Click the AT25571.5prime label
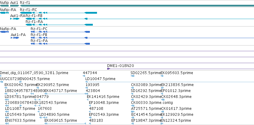Screen dimensions: 254x125 [146, 109]
